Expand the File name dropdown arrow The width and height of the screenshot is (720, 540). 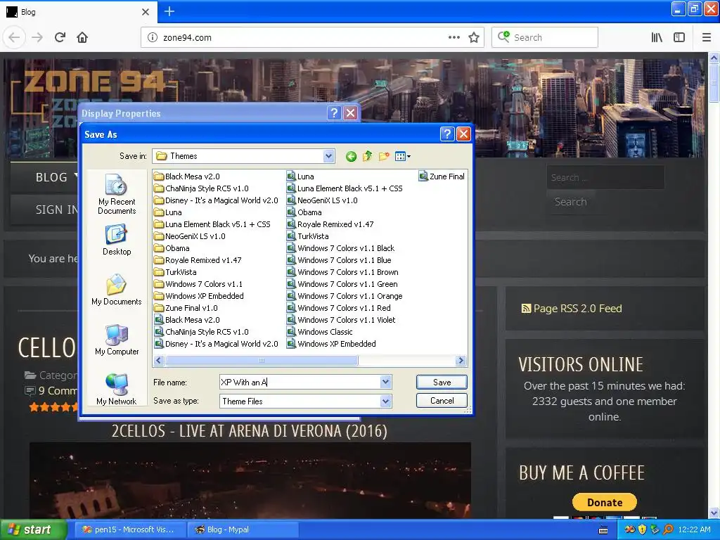click(386, 382)
